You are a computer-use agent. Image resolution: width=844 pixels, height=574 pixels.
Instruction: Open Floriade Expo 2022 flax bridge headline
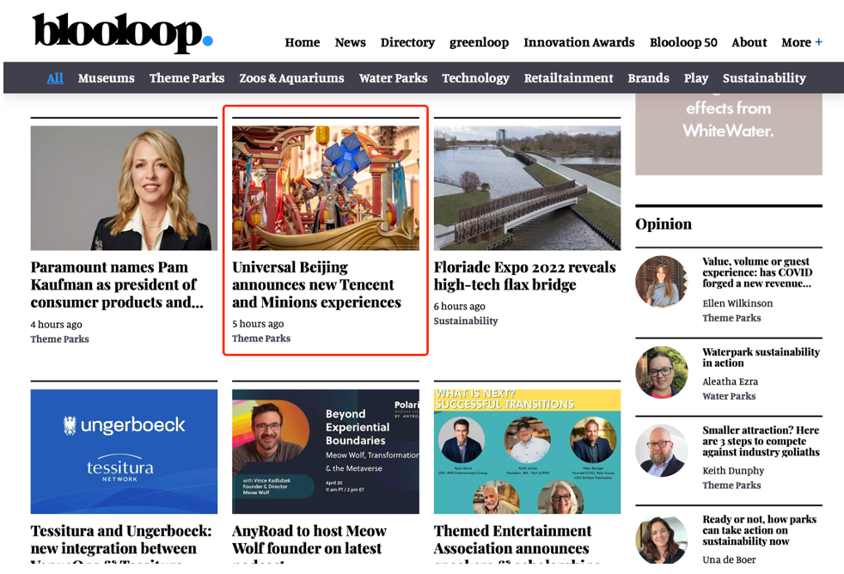click(525, 276)
